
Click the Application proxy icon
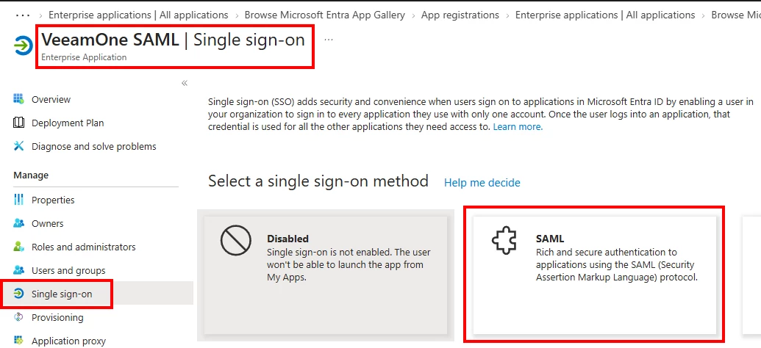coord(19,341)
